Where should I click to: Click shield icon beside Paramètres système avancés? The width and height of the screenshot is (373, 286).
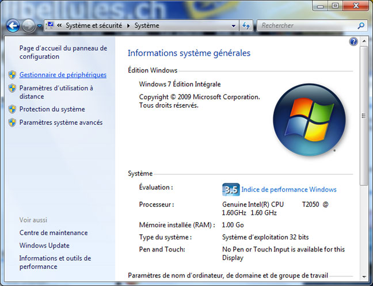tap(12, 123)
